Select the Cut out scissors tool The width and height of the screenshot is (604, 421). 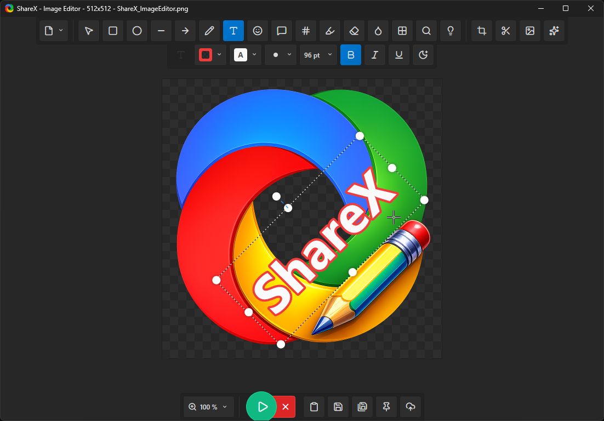click(x=506, y=31)
